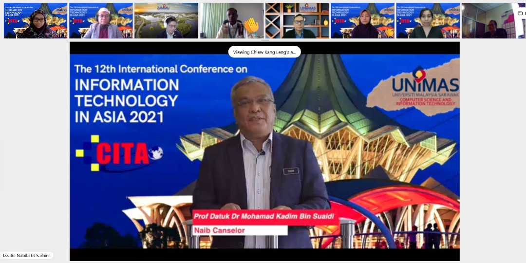Viewport: 526px width, 263px height.
Task: Select the thumbnail of man in white cap
Action: [101, 21]
